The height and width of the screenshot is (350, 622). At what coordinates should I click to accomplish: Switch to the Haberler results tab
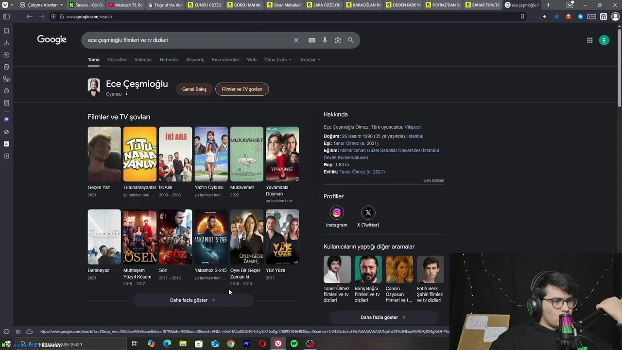(x=169, y=60)
